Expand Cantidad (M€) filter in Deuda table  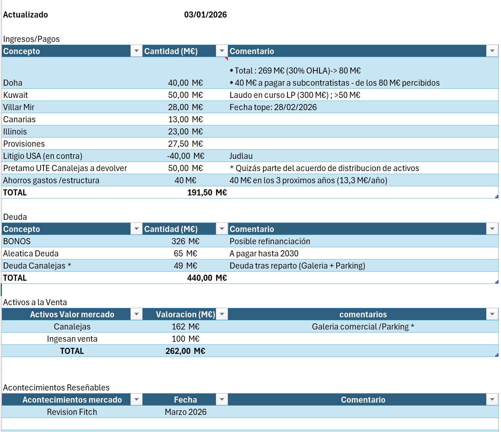pos(222,229)
